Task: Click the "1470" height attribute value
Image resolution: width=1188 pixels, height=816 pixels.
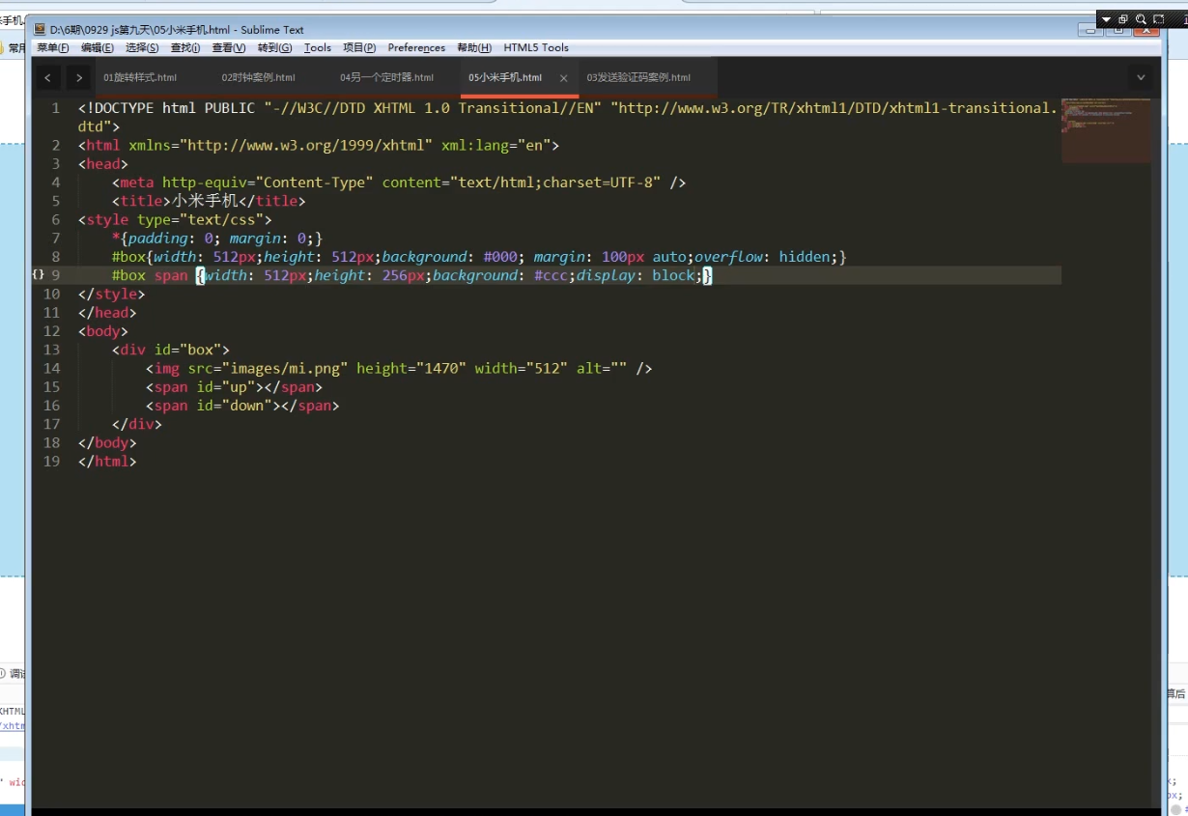Action: coord(441,368)
